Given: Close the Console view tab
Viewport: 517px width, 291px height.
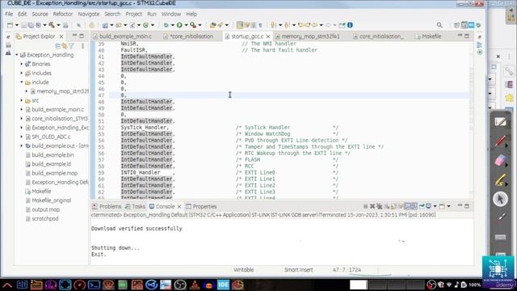Looking at the screenshot, I should click(179, 207).
